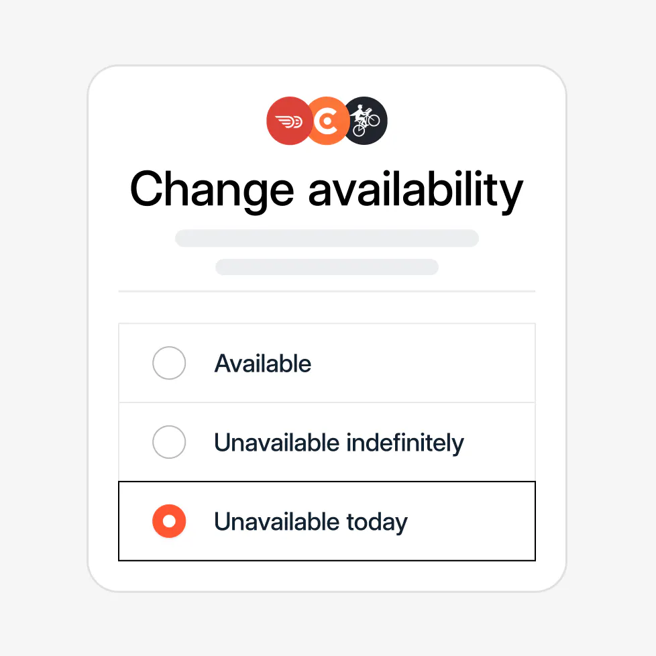Select the orange Caviar logo

[x=328, y=119]
